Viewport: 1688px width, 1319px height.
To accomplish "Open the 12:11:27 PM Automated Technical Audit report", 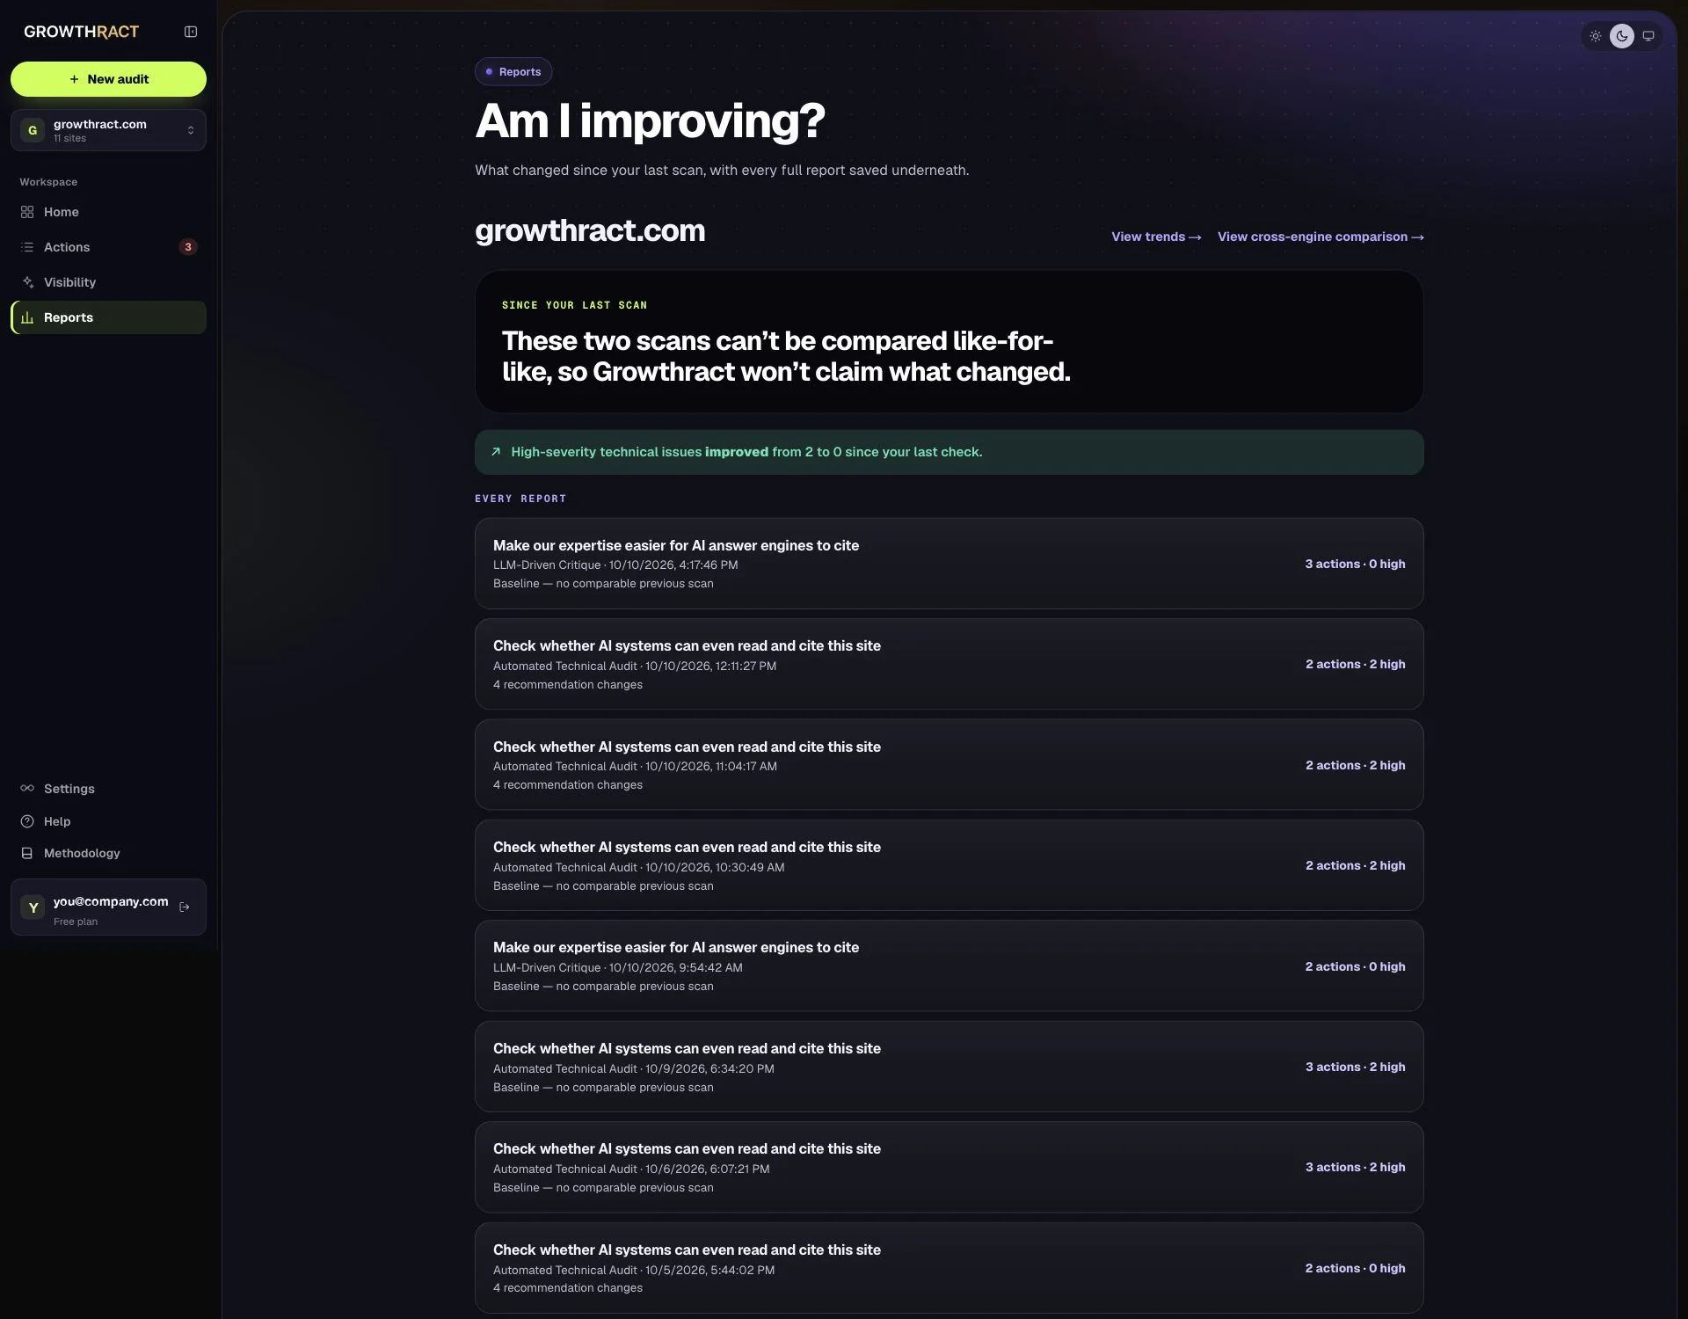I will [x=949, y=664].
